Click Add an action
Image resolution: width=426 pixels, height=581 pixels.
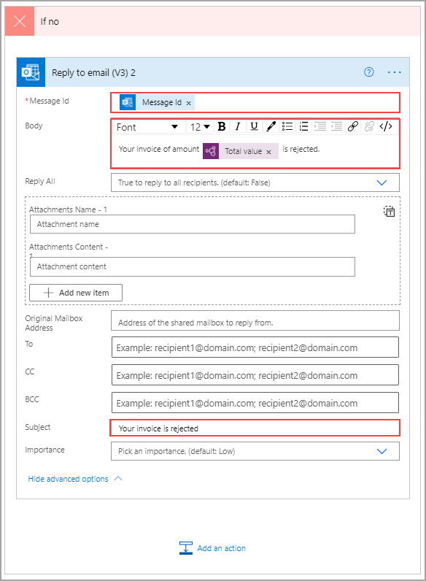pyautogui.click(x=212, y=548)
